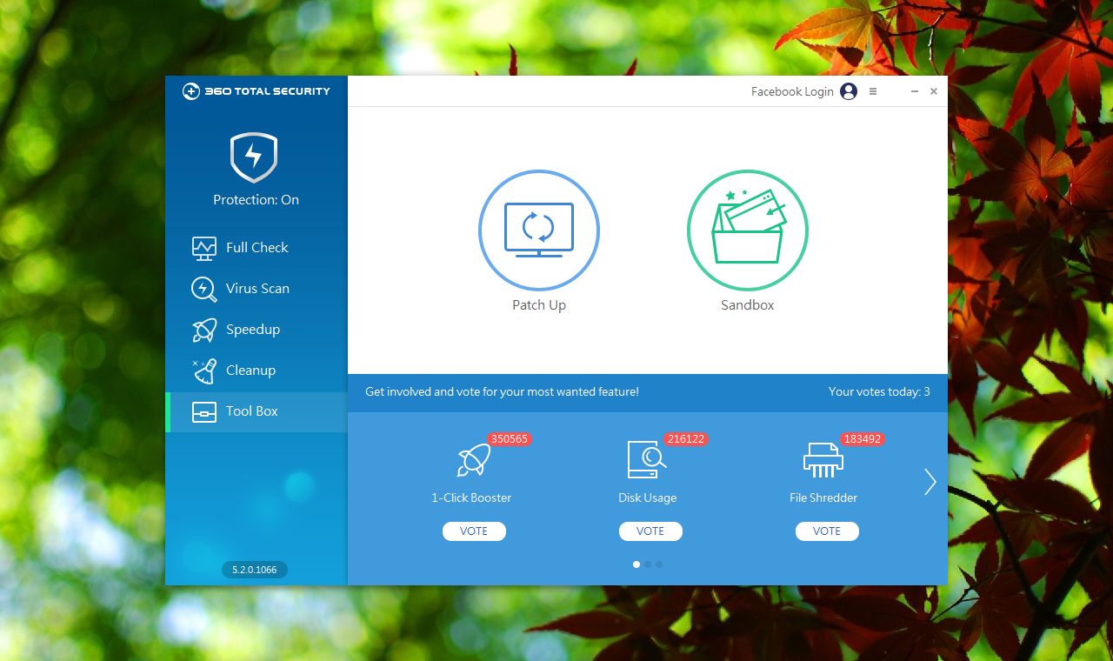The width and height of the screenshot is (1113, 661).
Task: Select the Speedup rocket icon in sidebar
Action: pyautogui.click(x=203, y=330)
